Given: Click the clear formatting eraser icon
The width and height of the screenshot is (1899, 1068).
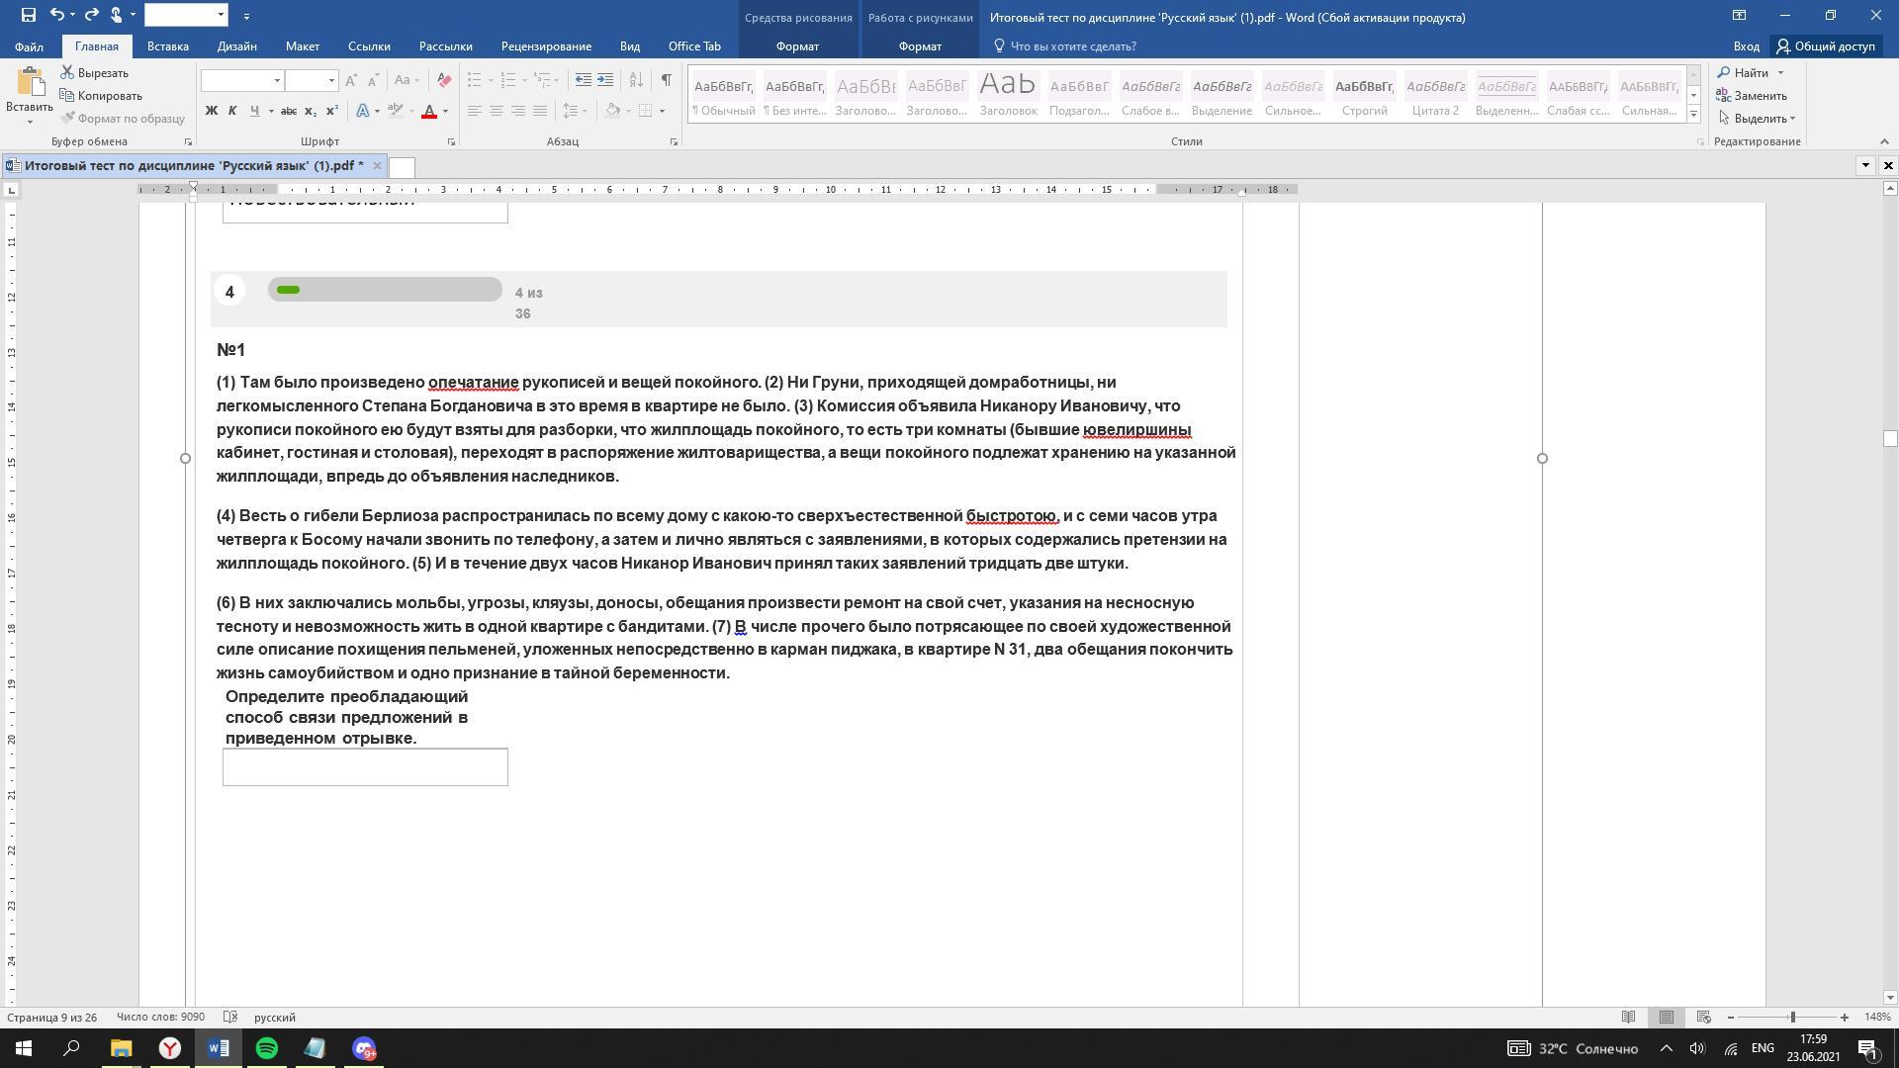Looking at the screenshot, I should [x=444, y=80].
